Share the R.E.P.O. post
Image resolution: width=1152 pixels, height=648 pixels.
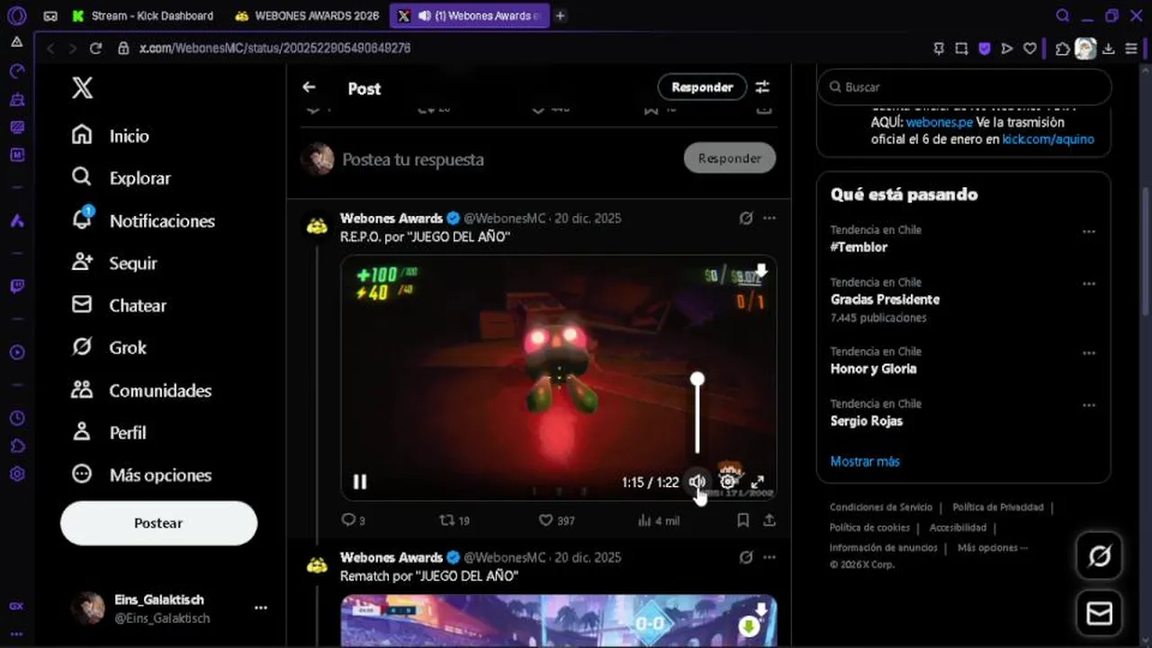(x=769, y=520)
